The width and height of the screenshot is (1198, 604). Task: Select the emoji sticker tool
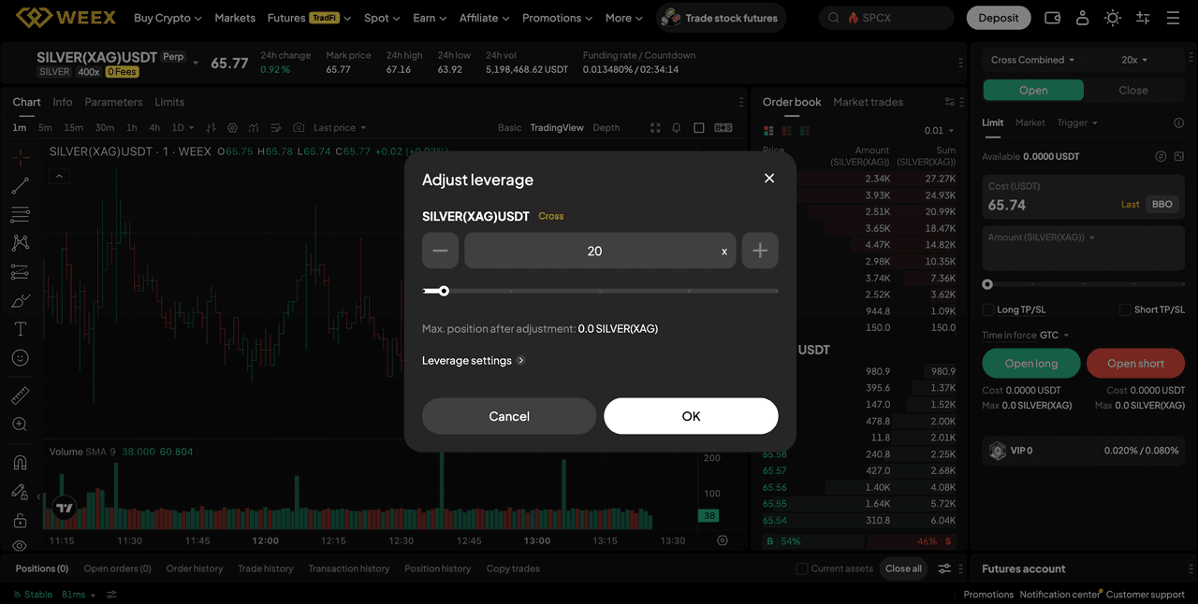click(20, 358)
